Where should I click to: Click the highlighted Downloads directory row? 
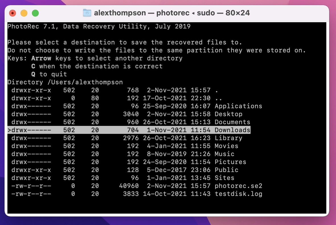[x=129, y=130]
